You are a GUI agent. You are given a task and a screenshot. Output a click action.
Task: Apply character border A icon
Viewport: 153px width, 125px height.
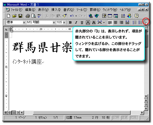click(x=88, y=23)
